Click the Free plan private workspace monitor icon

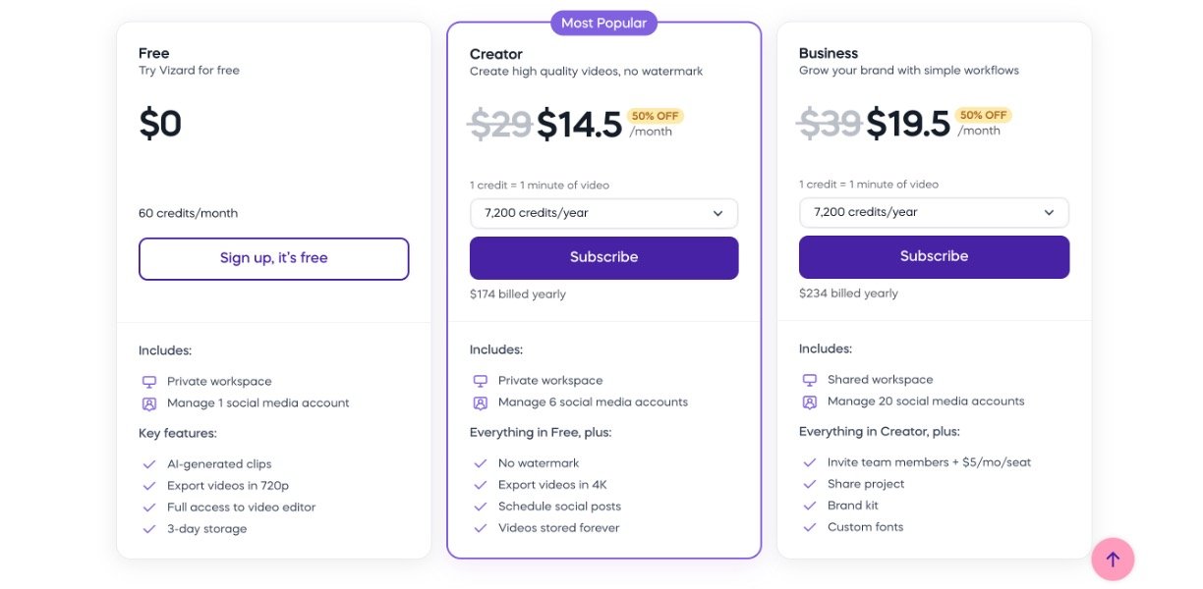click(149, 382)
